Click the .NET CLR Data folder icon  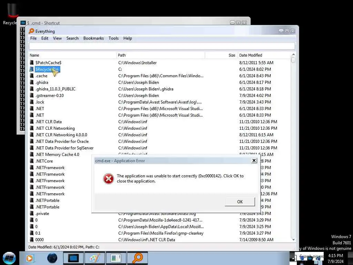pos(32,122)
